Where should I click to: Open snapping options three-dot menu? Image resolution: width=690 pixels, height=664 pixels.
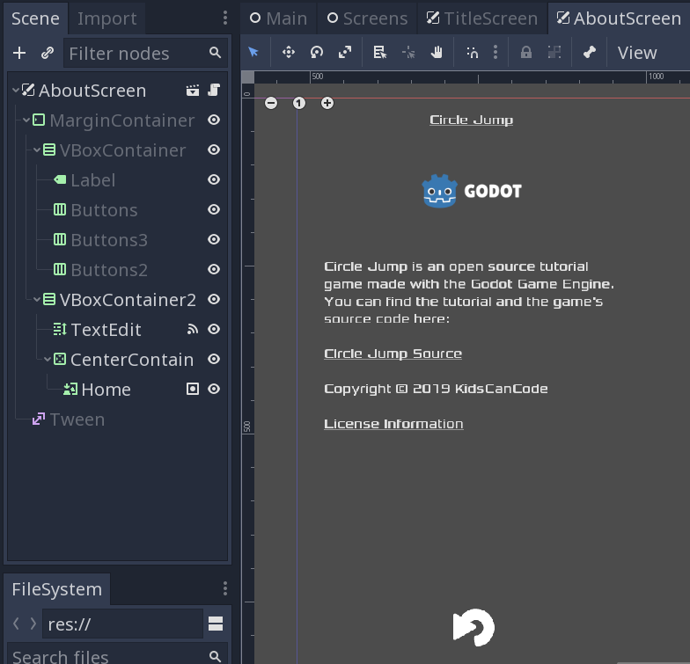[495, 53]
